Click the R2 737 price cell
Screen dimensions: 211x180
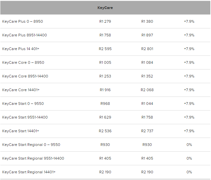(147, 131)
